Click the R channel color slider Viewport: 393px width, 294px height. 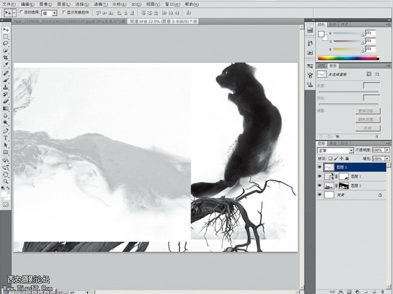click(x=349, y=34)
